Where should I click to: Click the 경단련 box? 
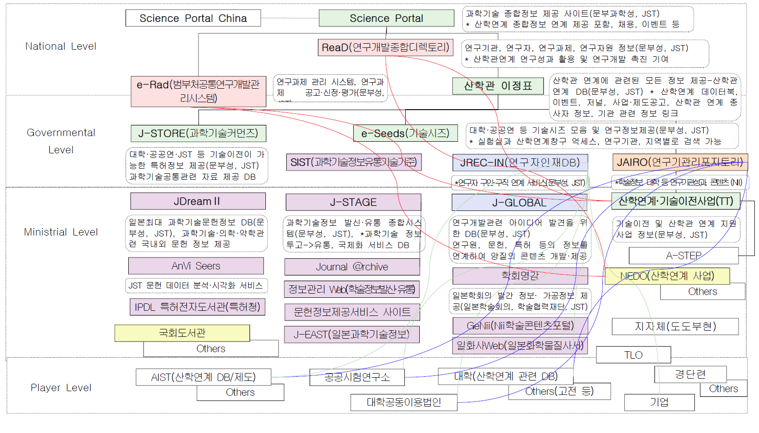[x=690, y=374]
